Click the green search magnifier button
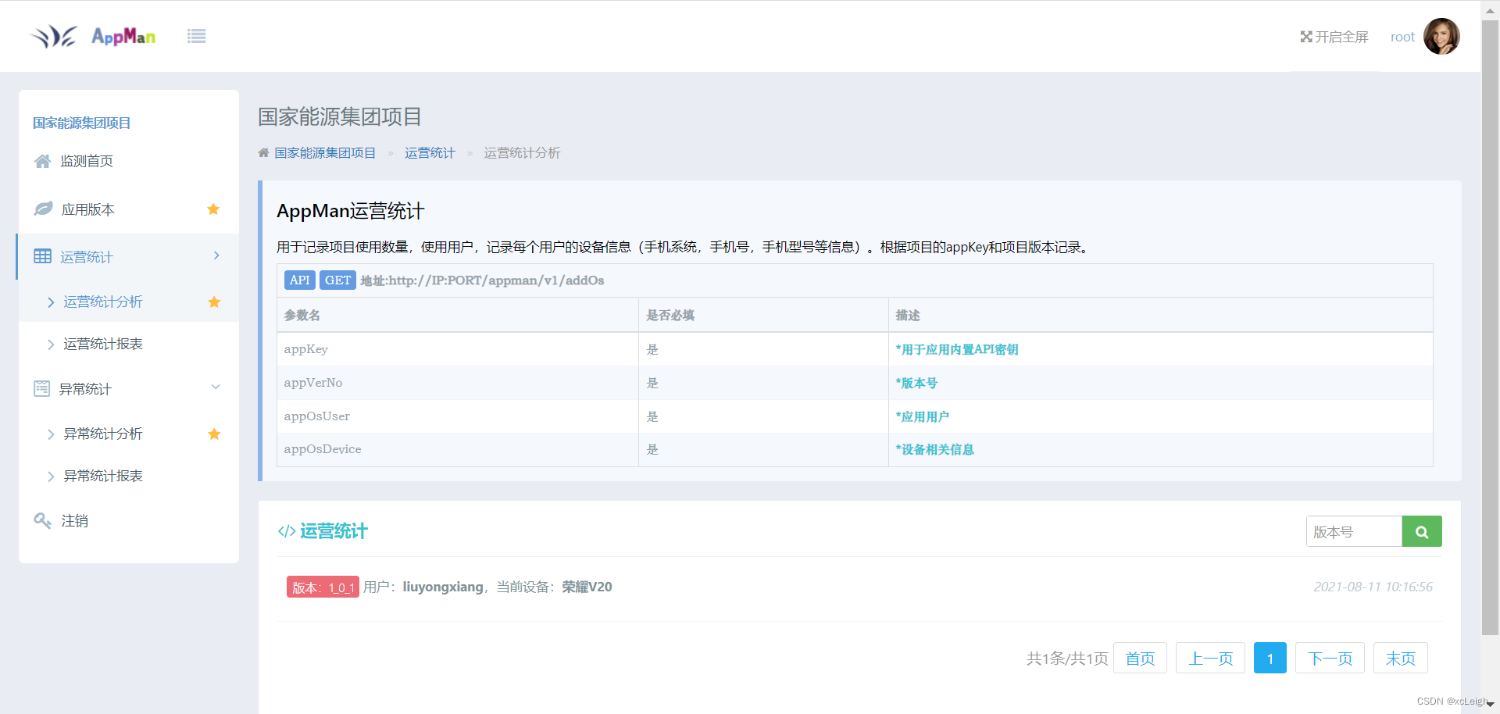Image resolution: width=1500 pixels, height=714 pixels. [1422, 531]
